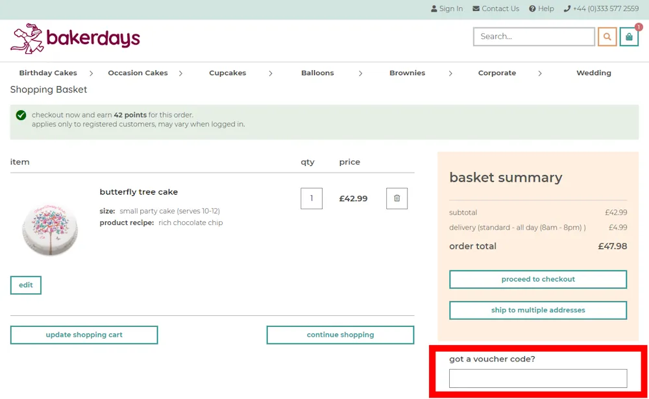
Task: Expand the Cupcakes menu chevron
Action: (271, 73)
